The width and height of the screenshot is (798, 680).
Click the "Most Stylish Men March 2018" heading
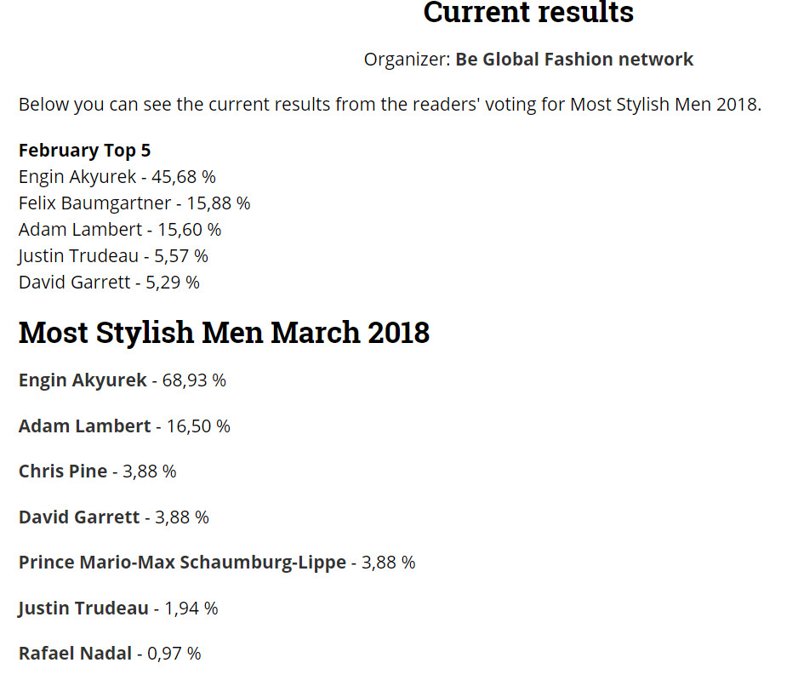pyautogui.click(x=224, y=333)
